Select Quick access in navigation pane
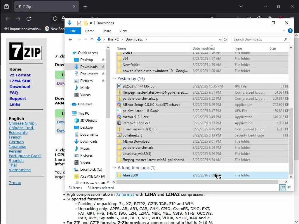This screenshot has width=299, height=224. click(x=88, y=53)
